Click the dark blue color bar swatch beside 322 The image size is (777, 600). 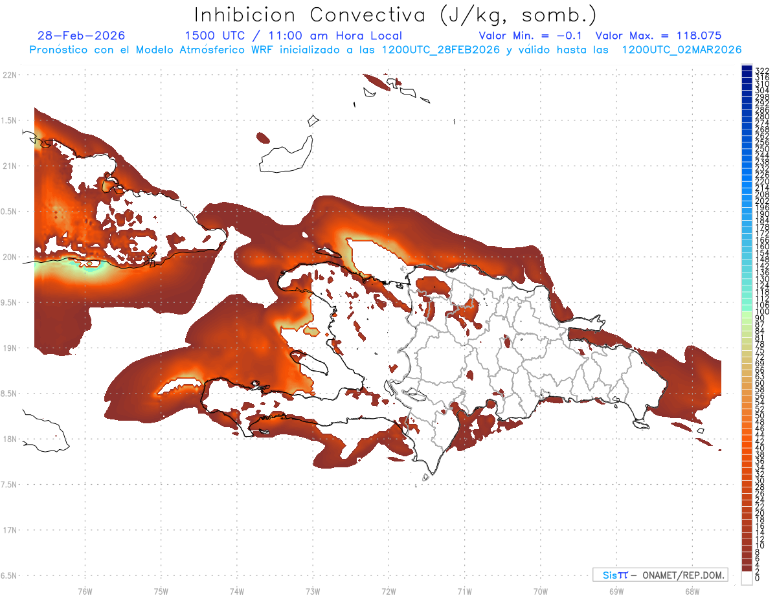[747, 69]
